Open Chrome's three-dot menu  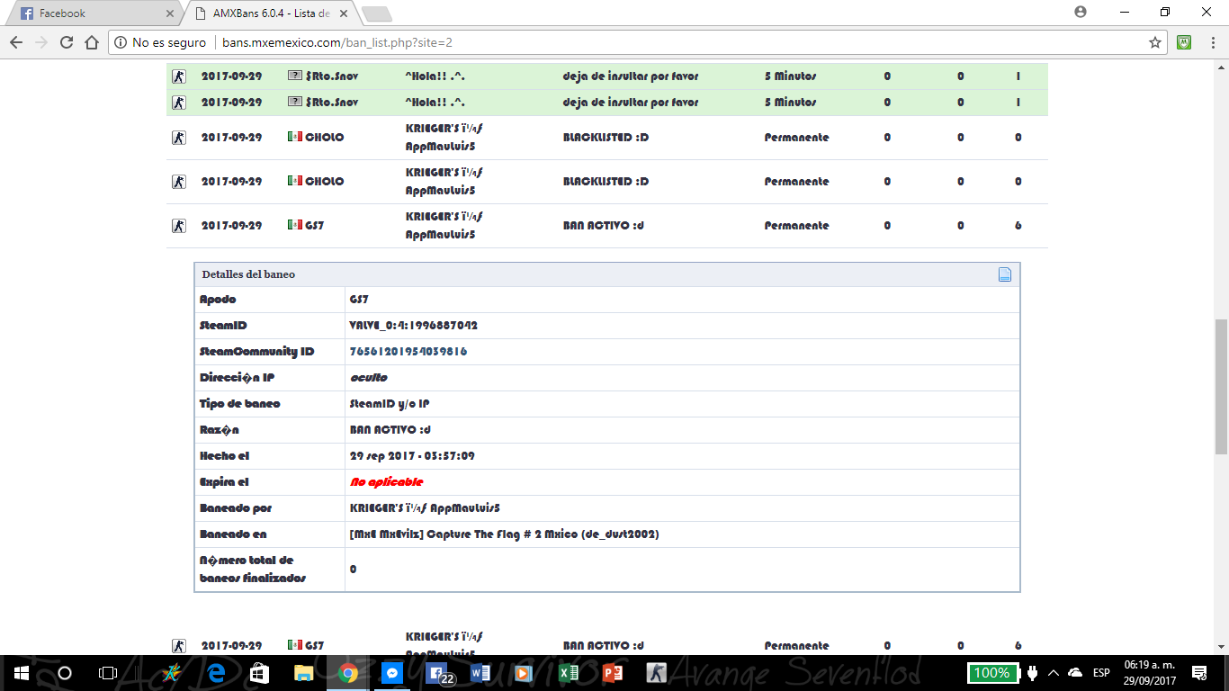tap(1211, 42)
